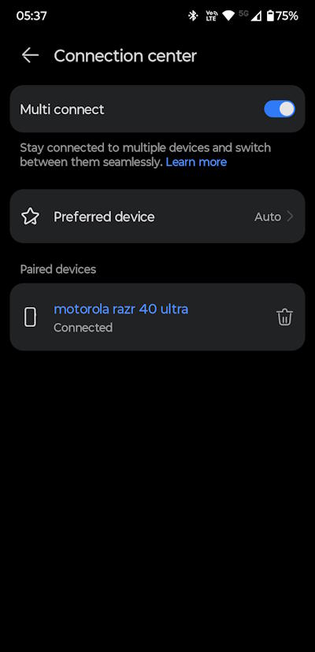
Task: Tap the Connected status text
Action: [x=83, y=328]
